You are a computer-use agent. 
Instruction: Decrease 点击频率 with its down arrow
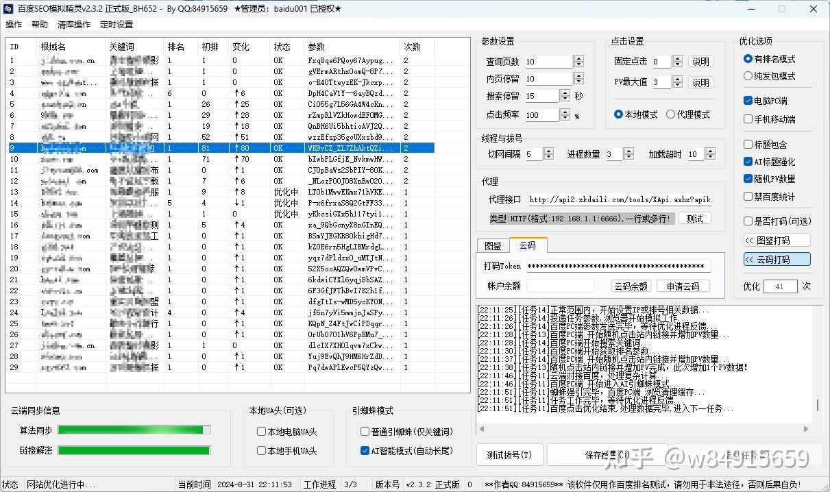[566, 118]
